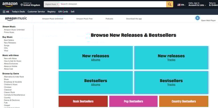
Task: Click the Browse by Genre heading
Action: click(x=11, y=74)
